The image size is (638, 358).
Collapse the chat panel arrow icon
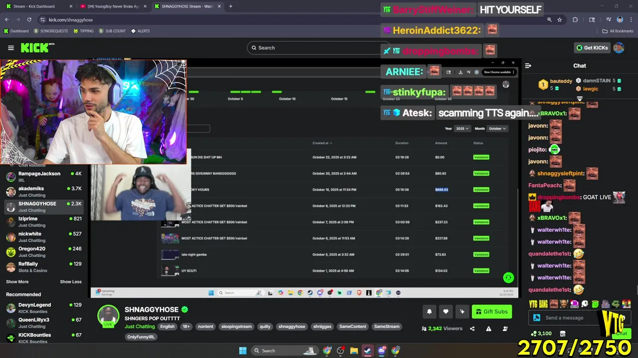tap(528, 66)
